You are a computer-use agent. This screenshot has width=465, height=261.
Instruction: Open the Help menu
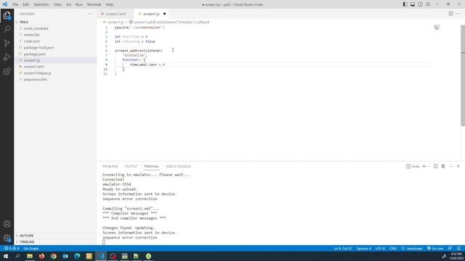coord(110,4)
